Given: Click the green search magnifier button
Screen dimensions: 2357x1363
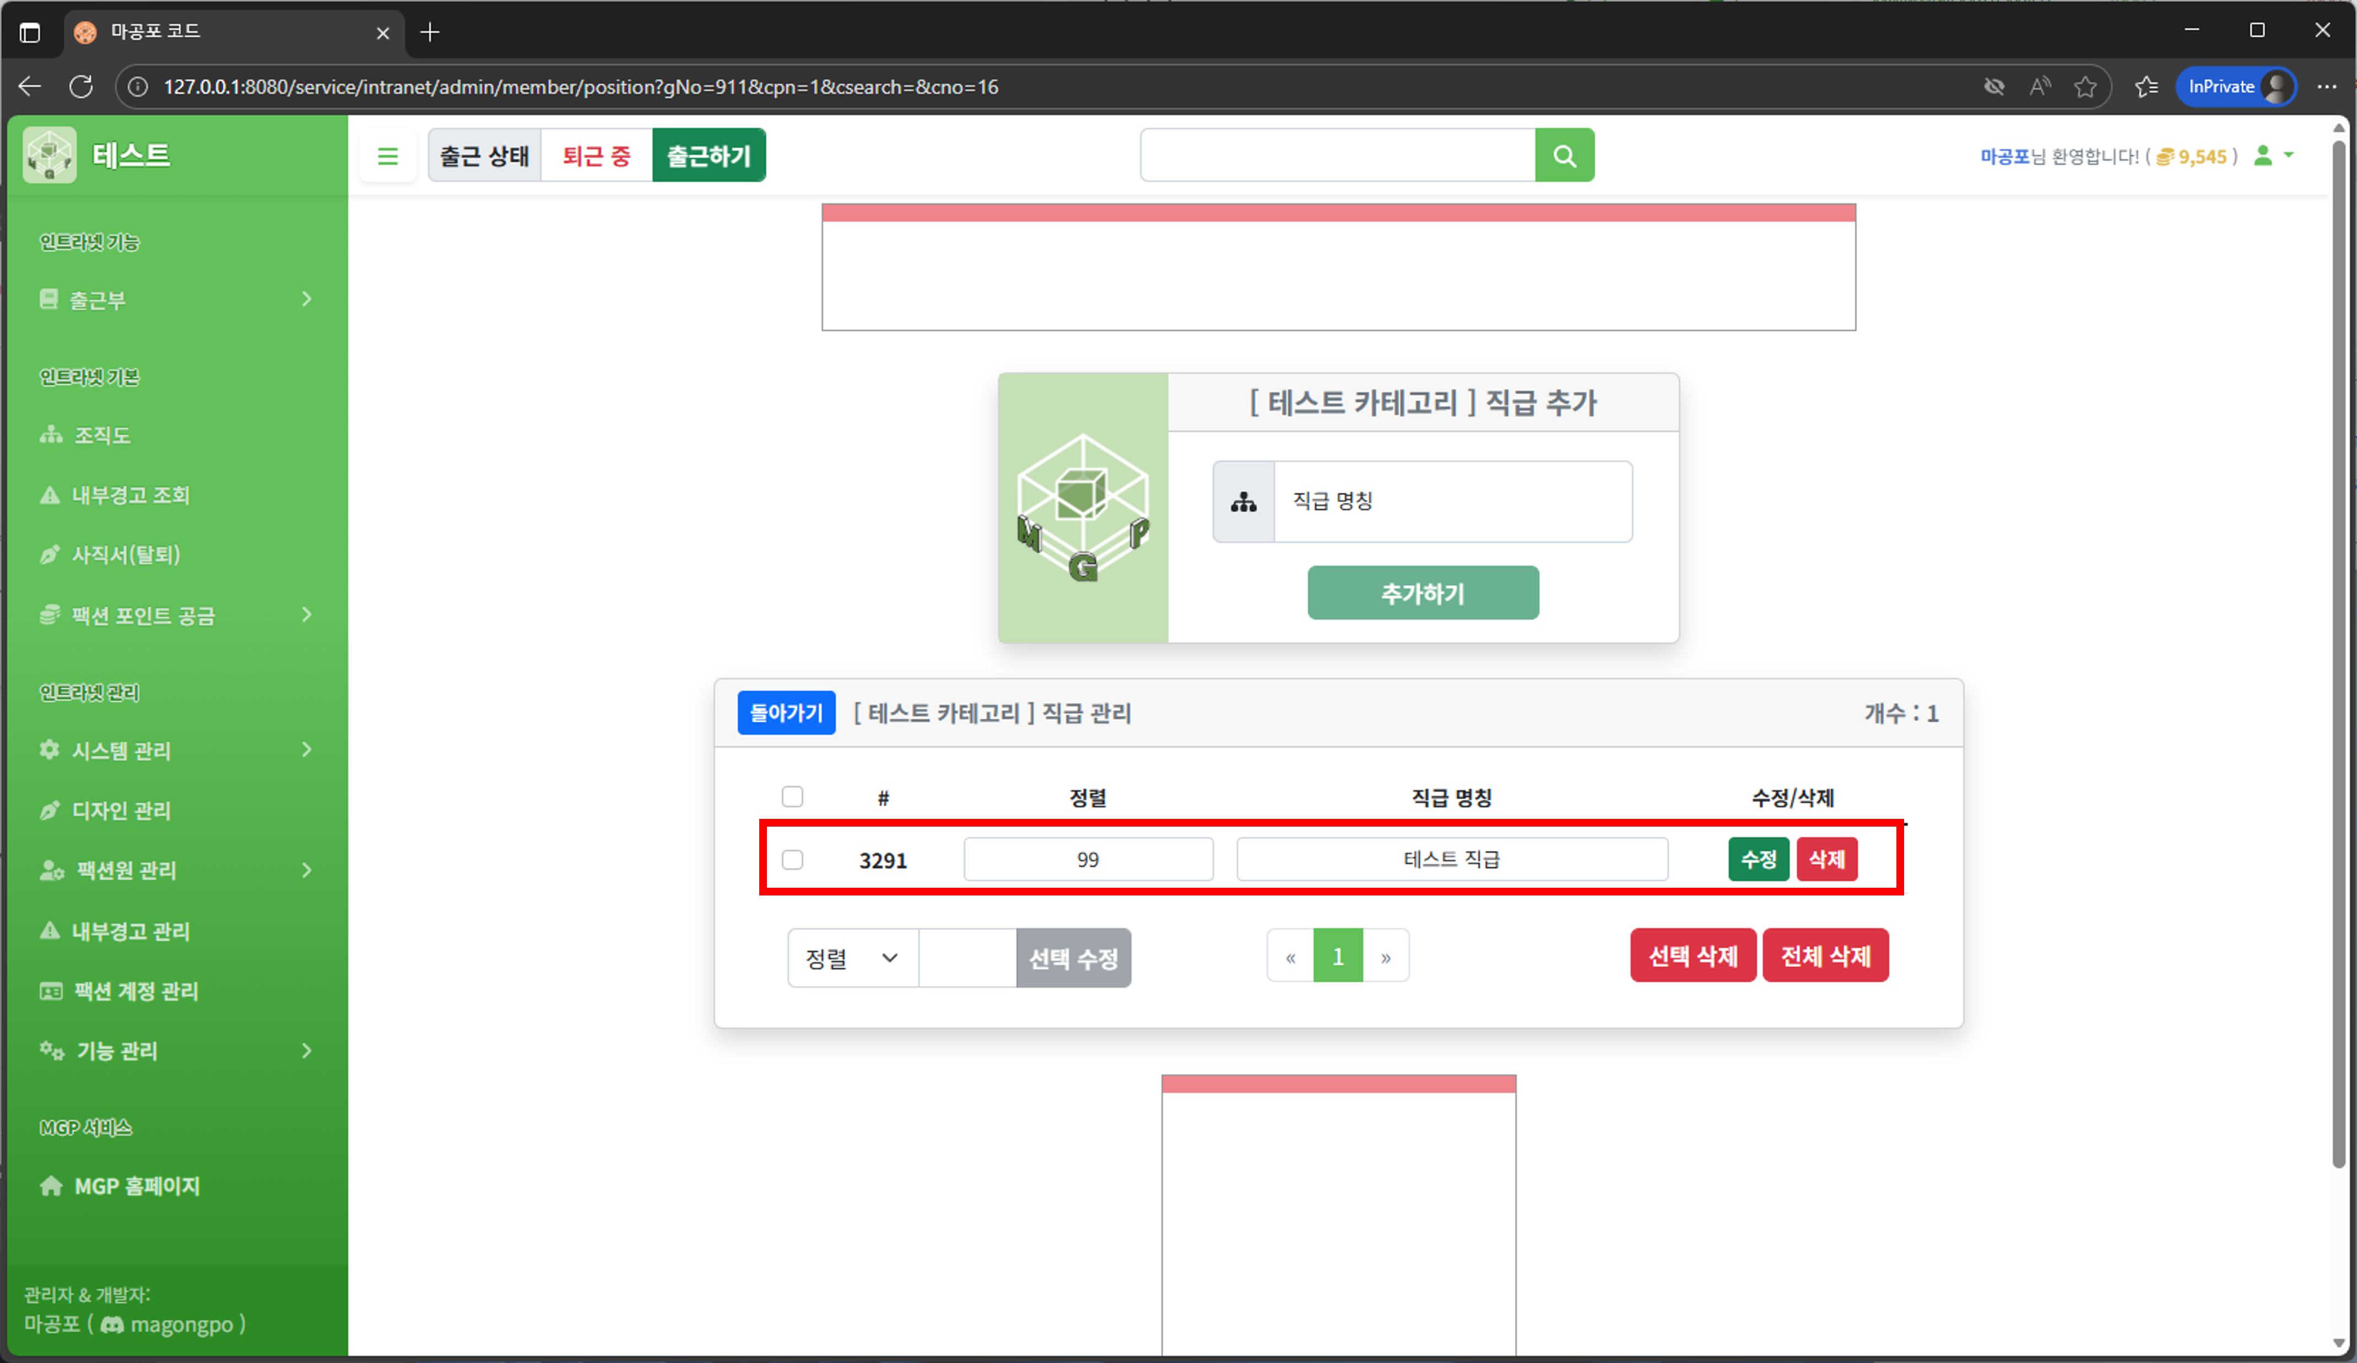Looking at the screenshot, I should [x=1564, y=155].
